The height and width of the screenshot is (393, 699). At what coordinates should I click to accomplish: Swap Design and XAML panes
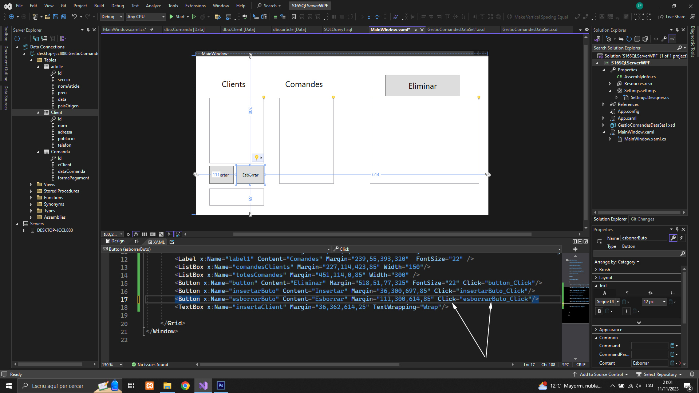(x=137, y=242)
